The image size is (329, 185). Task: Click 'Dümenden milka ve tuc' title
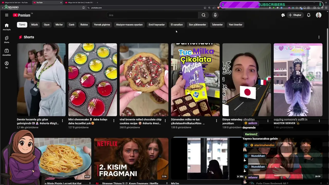188,121
